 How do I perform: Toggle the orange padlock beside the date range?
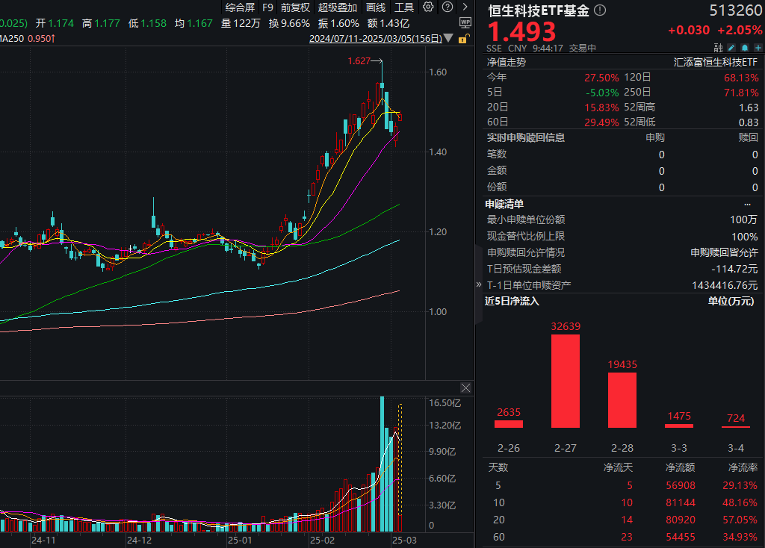462,37
